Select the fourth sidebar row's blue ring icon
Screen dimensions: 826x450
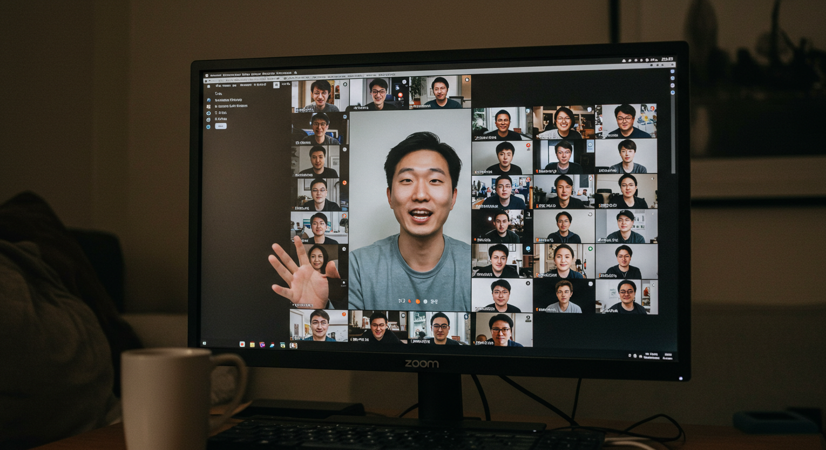[208, 120]
